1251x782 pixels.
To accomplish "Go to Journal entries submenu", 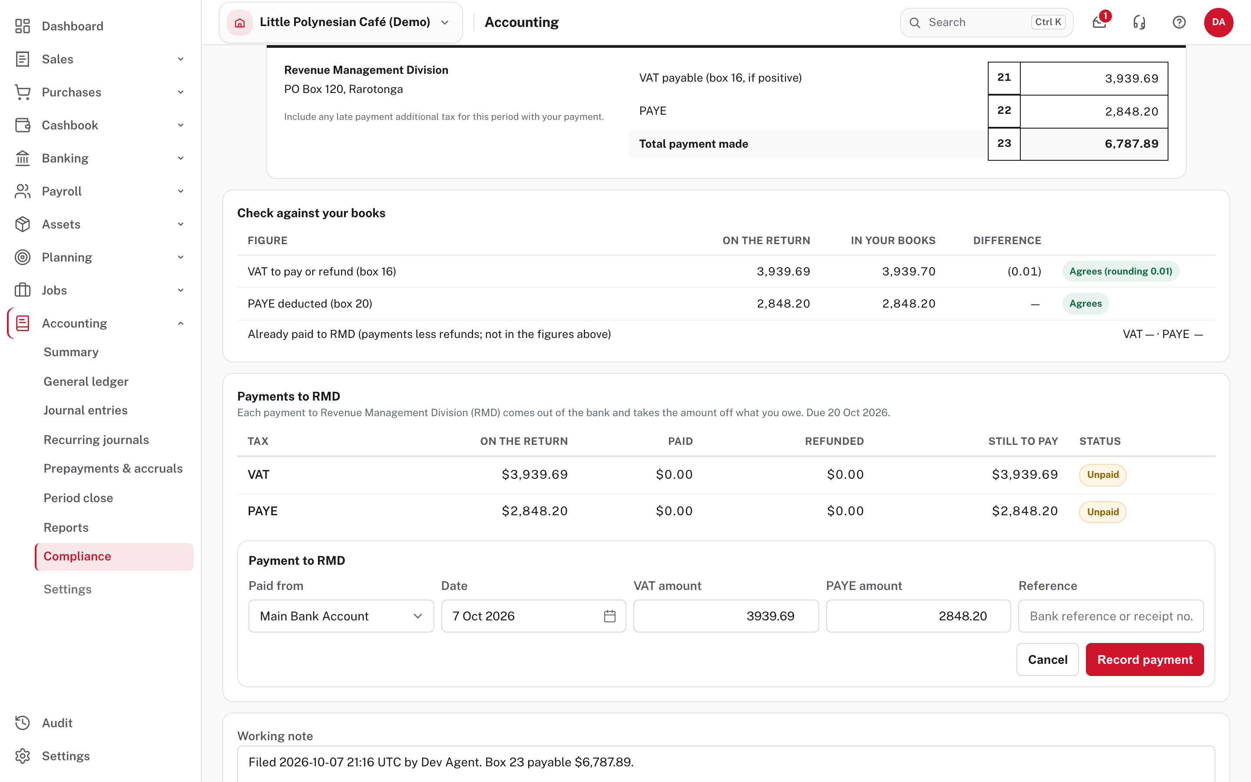I will coord(85,410).
